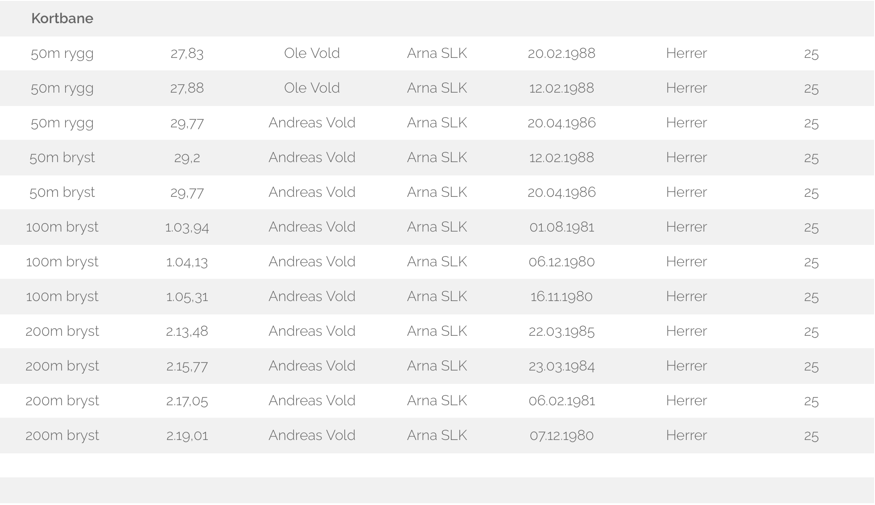Click the 2.17,05 time cell
The width and height of the screenshot is (875, 505).
pyautogui.click(x=187, y=401)
